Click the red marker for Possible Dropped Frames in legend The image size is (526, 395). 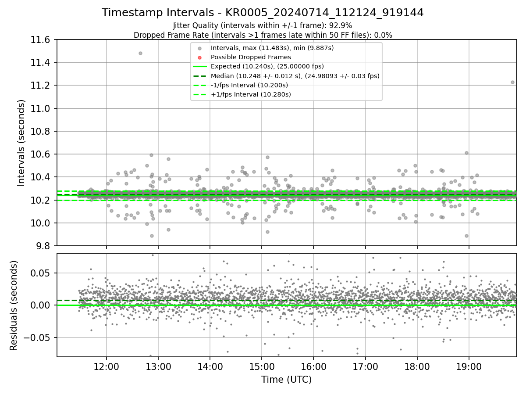pyautogui.click(x=199, y=57)
